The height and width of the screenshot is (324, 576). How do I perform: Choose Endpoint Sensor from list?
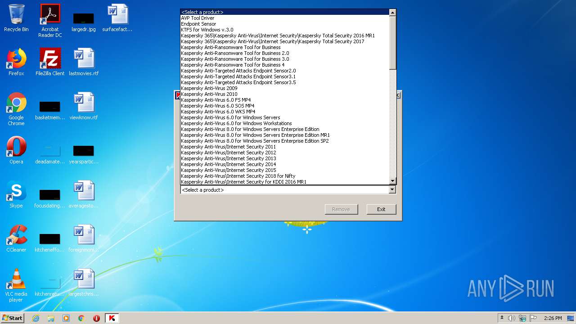click(284, 24)
